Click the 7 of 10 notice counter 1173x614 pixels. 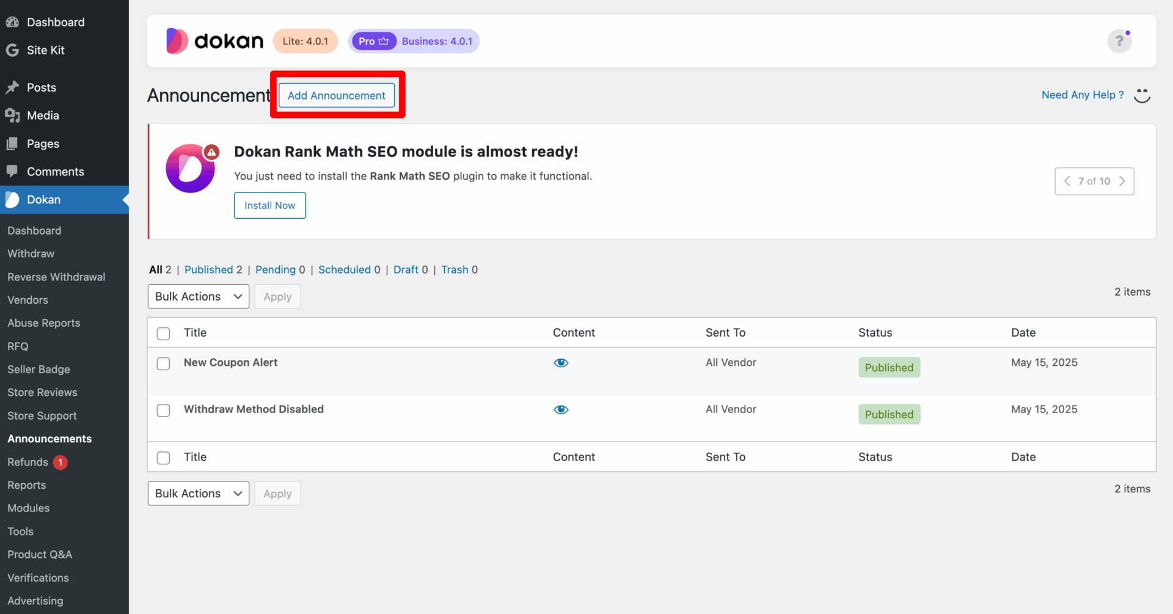(1094, 181)
